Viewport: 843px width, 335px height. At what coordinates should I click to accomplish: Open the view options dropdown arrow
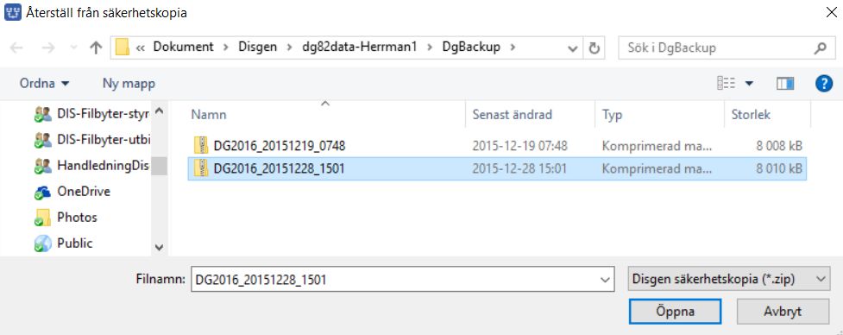point(749,84)
